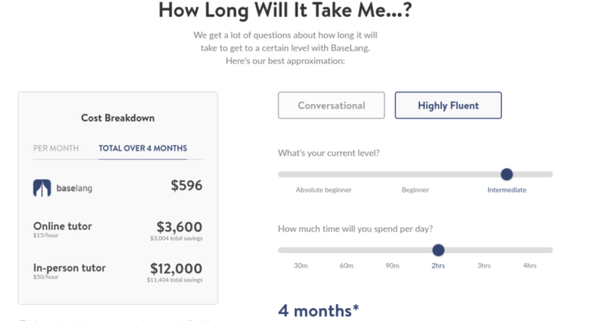This screenshot has width=599, height=321.
Task: Set daily time to 60m
Action: (x=347, y=266)
